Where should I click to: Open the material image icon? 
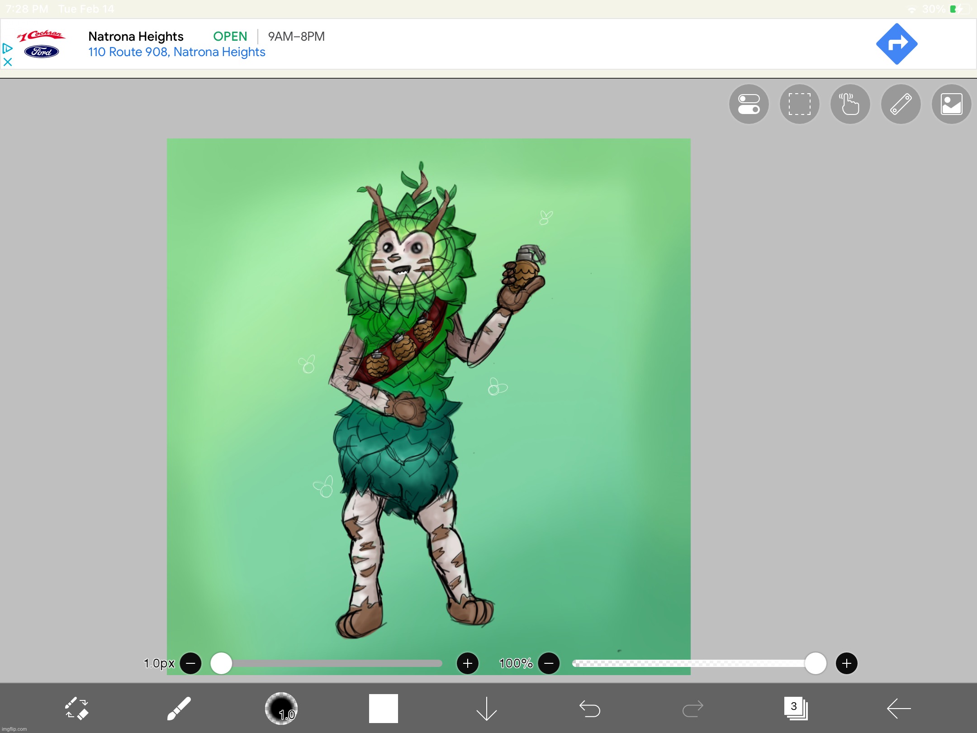pos(951,104)
